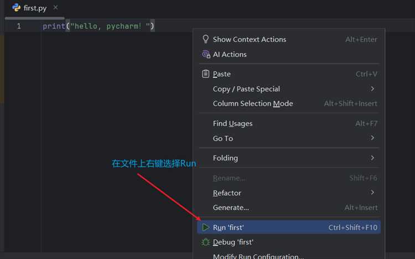Click the lightbulb icon for context actions

pos(206,39)
